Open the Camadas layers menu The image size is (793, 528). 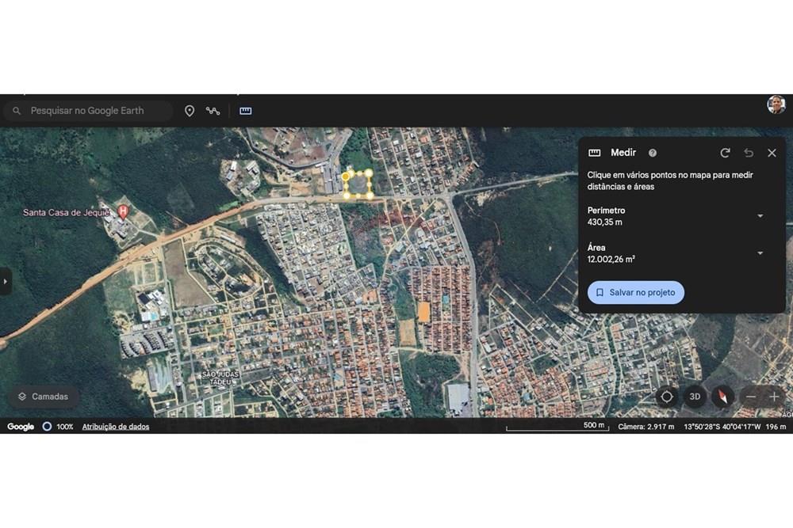(44, 397)
